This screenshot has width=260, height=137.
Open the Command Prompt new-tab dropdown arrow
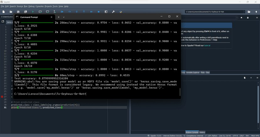(x=64, y=17)
